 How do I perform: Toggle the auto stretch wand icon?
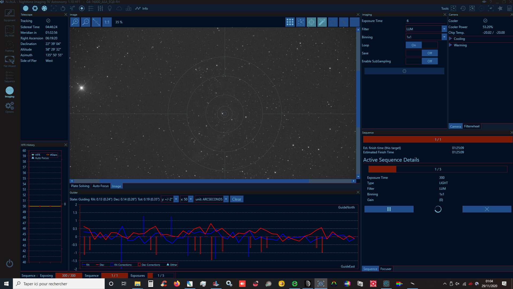pos(322,22)
